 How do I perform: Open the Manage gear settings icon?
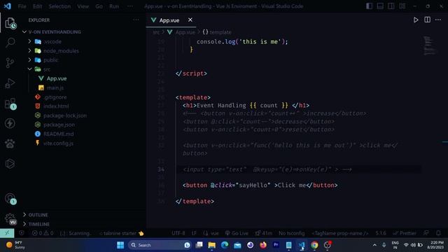pyautogui.click(x=10, y=218)
